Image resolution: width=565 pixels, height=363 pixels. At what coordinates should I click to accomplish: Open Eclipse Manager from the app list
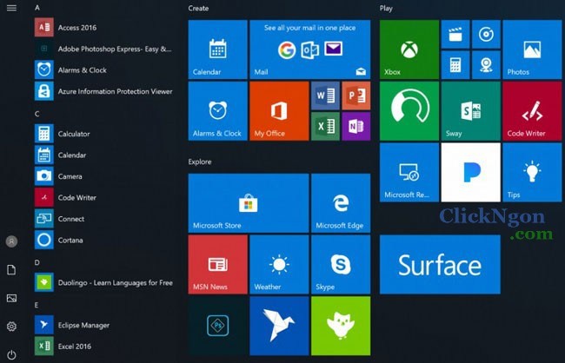[x=104, y=325]
